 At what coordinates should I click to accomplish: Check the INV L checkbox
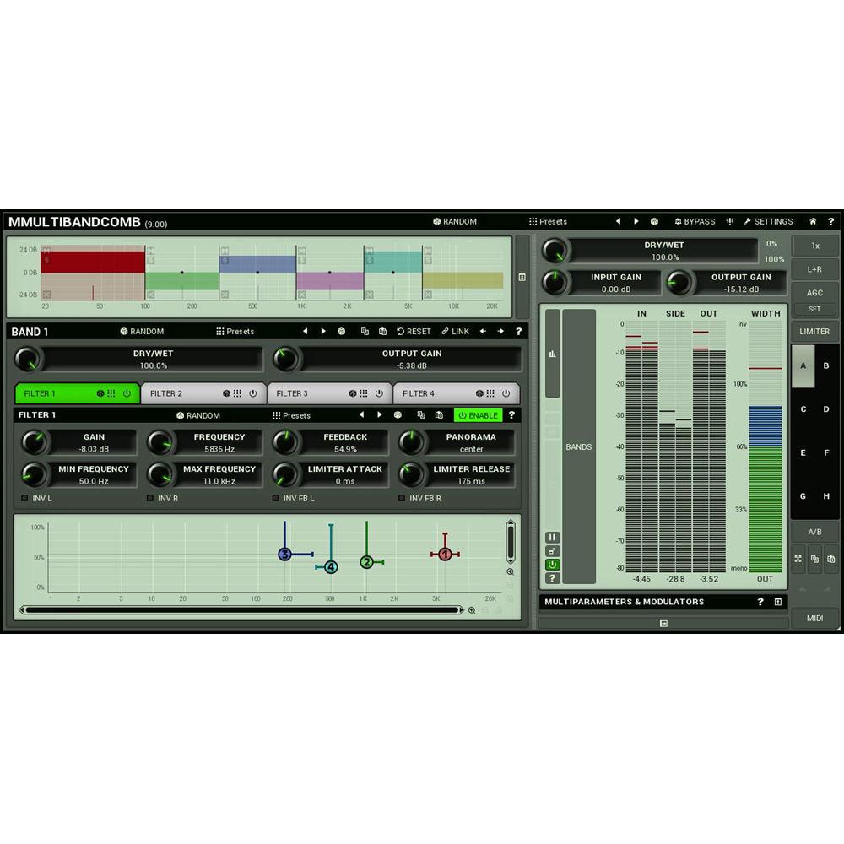24,498
